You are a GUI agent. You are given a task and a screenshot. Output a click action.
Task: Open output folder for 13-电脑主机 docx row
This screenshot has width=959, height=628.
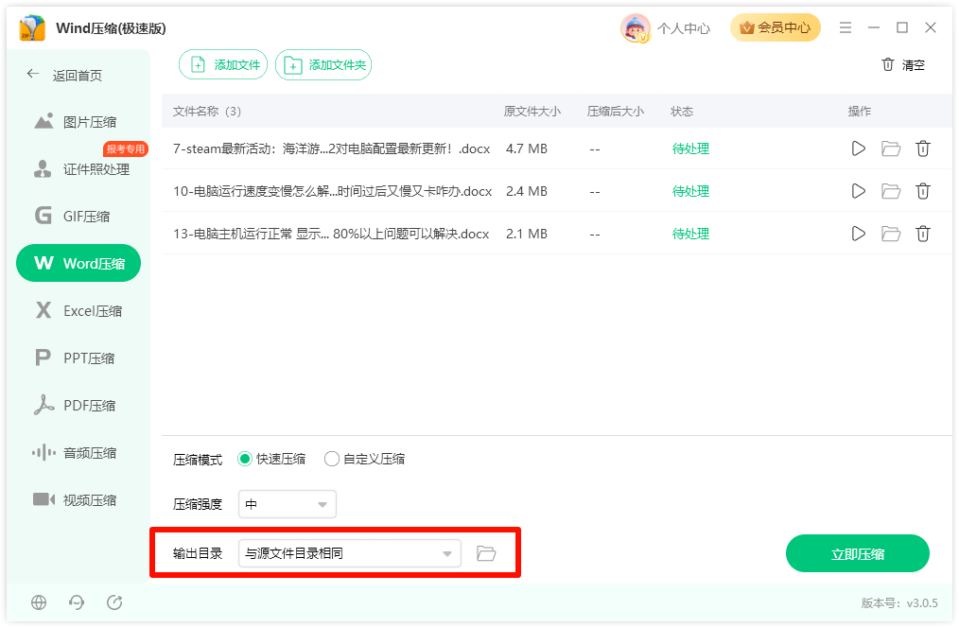[x=891, y=234]
